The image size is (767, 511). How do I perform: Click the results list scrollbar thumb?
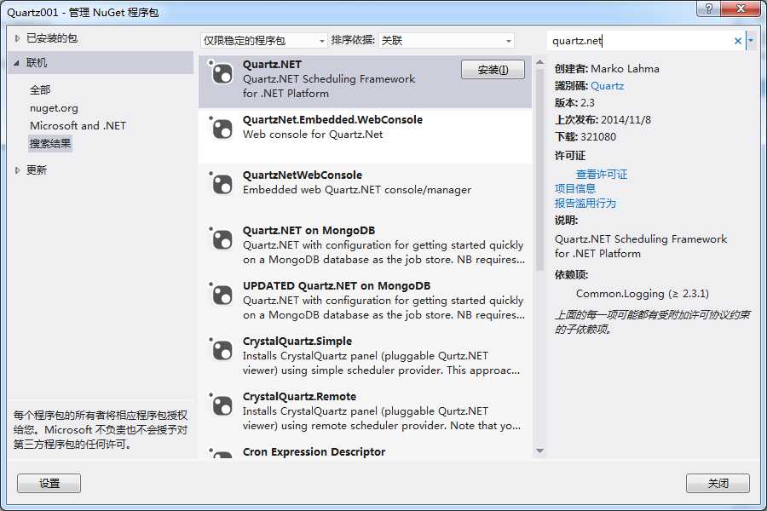click(x=539, y=169)
